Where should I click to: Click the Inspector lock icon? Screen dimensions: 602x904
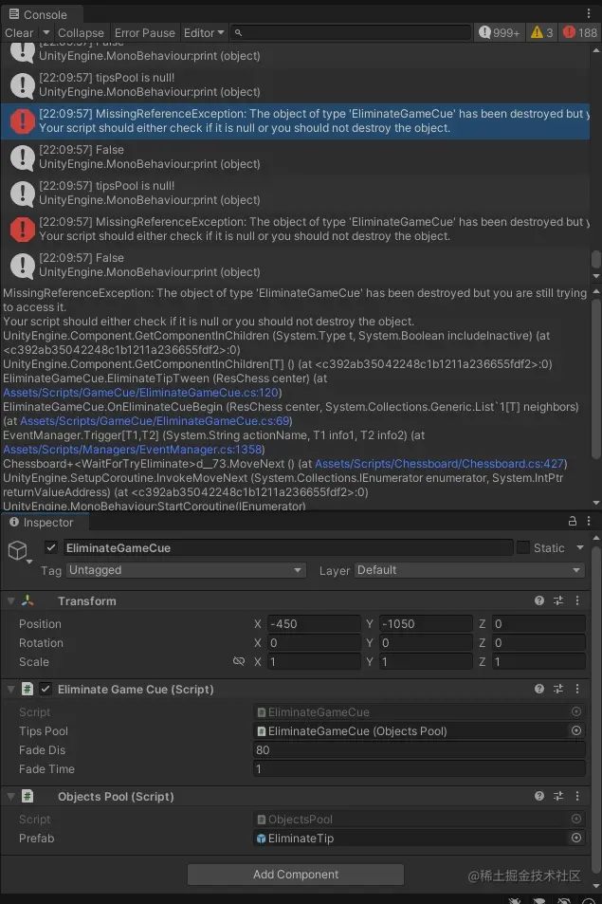(x=572, y=521)
